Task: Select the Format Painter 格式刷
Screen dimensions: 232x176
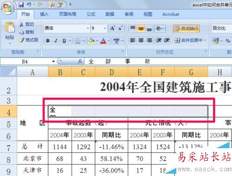Action: (x=29, y=40)
